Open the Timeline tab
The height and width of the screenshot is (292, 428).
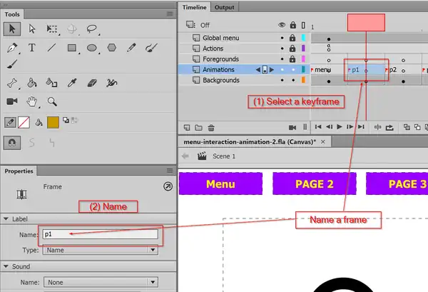pos(194,7)
